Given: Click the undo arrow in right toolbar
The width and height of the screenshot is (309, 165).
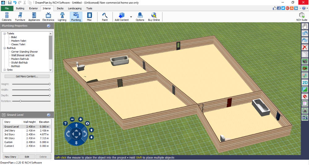Looking at the screenshot, I should [305, 33].
